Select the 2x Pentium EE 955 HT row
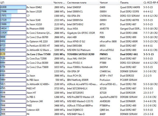Image resolution: width=158 pixels, height=116 pixels. pyautogui.click(x=79, y=46)
